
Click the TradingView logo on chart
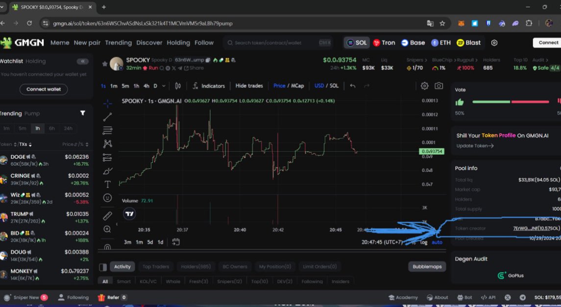click(x=129, y=214)
